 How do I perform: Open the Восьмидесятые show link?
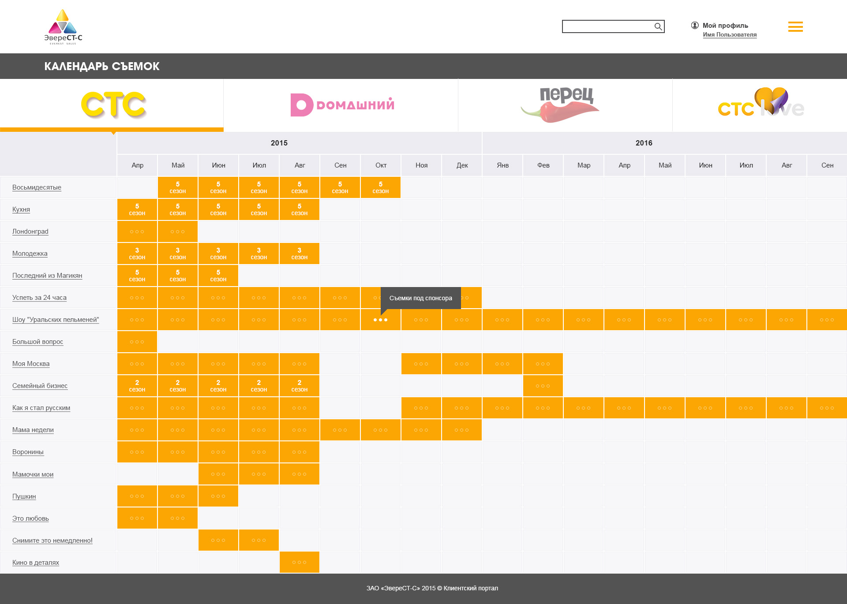[x=37, y=187]
